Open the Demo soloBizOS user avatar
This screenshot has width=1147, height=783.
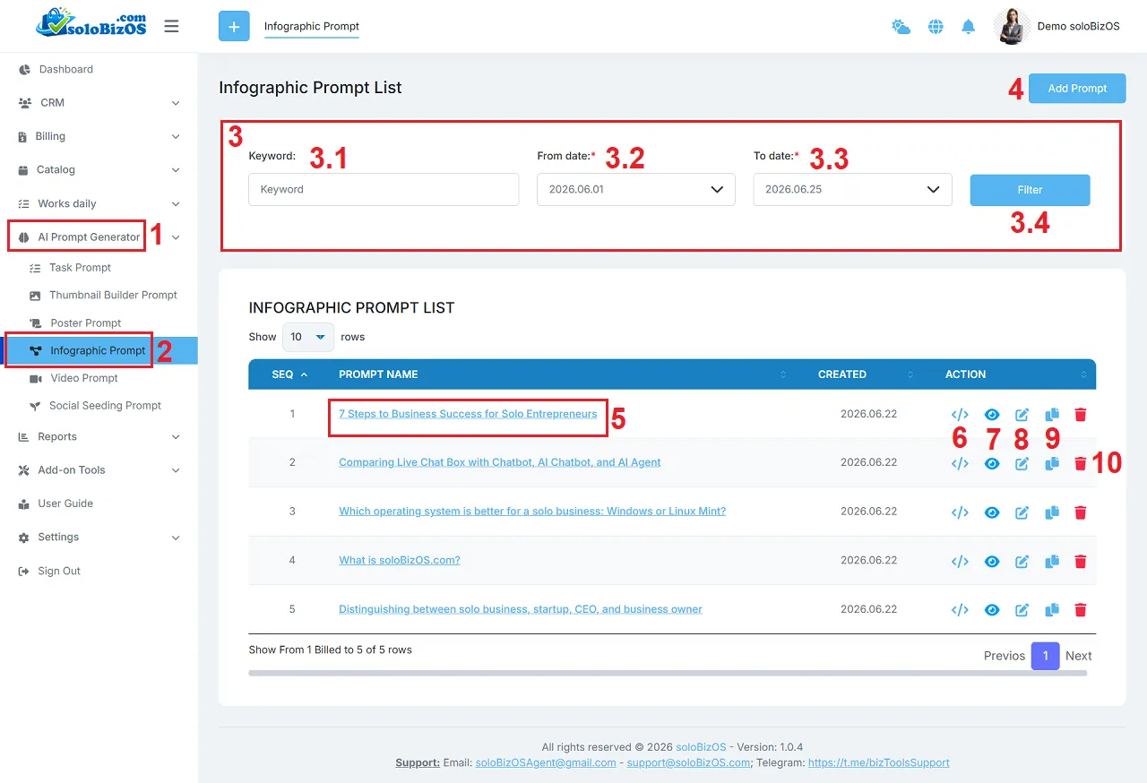click(1013, 27)
